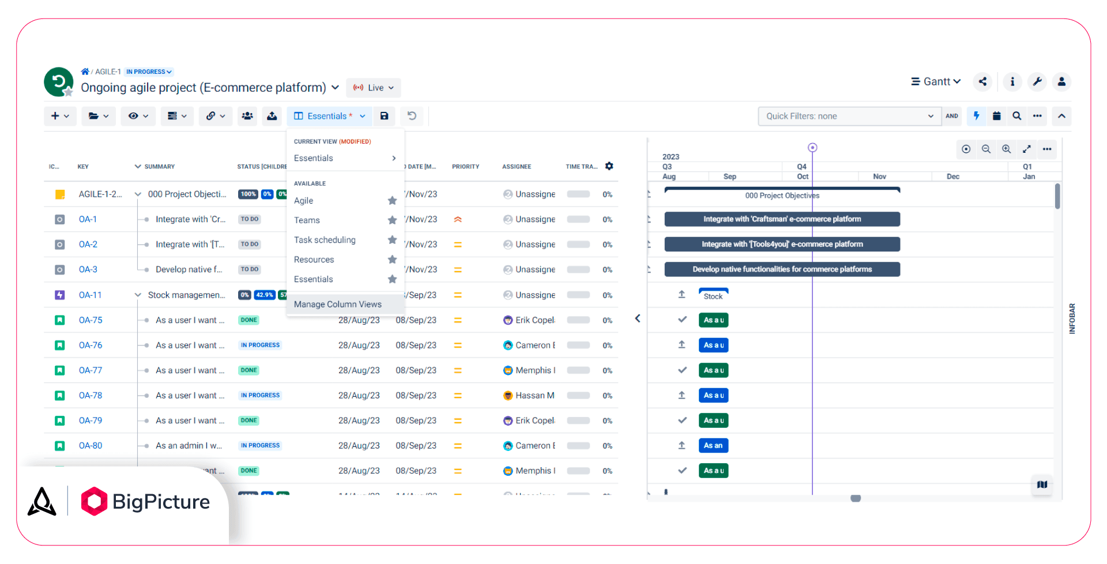Viewport: 1107px width, 564px height.
Task: Open the project title dropdown chevron
Action: pyautogui.click(x=335, y=88)
